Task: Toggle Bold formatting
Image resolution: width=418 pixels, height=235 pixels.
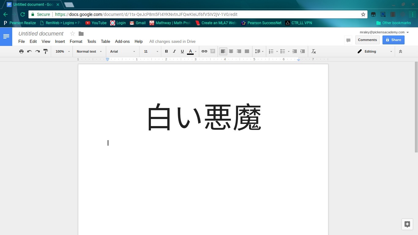Action: (x=166, y=51)
